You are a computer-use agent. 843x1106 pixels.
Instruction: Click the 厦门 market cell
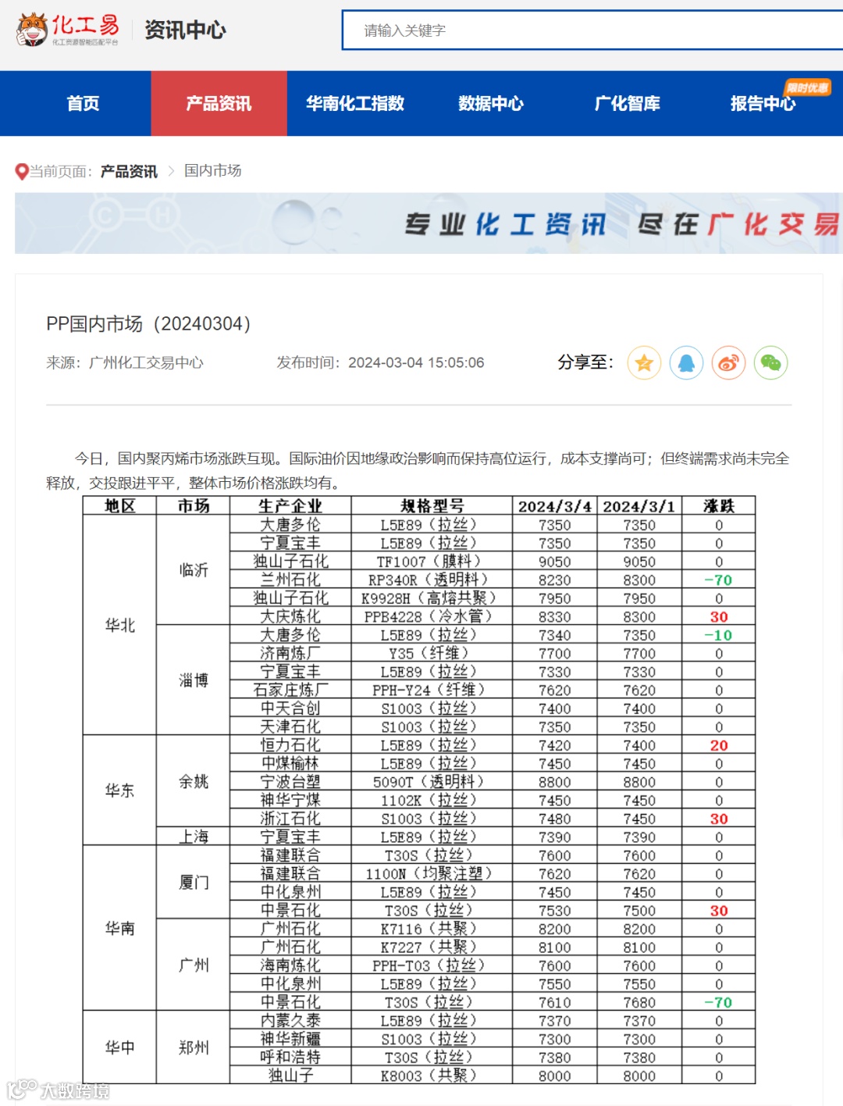pyautogui.click(x=194, y=882)
